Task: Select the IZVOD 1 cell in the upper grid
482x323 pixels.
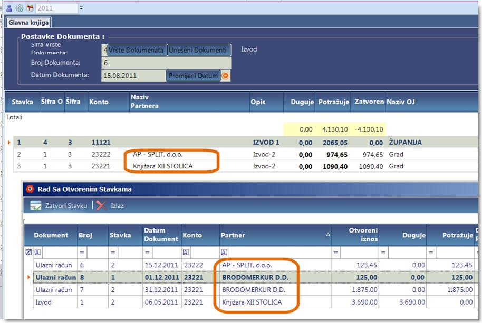Action: [x=266, y=143]
